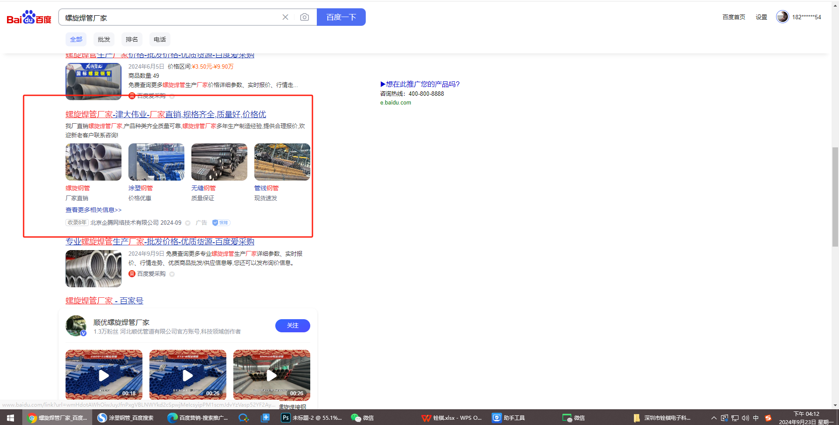This screenshot has height=425, width=839.
Task: Click the page vertical scrollbar thumb
Action: pos(836,197)
